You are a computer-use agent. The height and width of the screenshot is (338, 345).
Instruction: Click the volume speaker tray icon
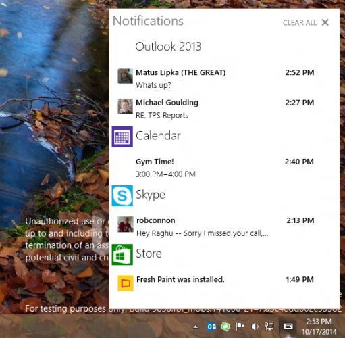[255, 327]
